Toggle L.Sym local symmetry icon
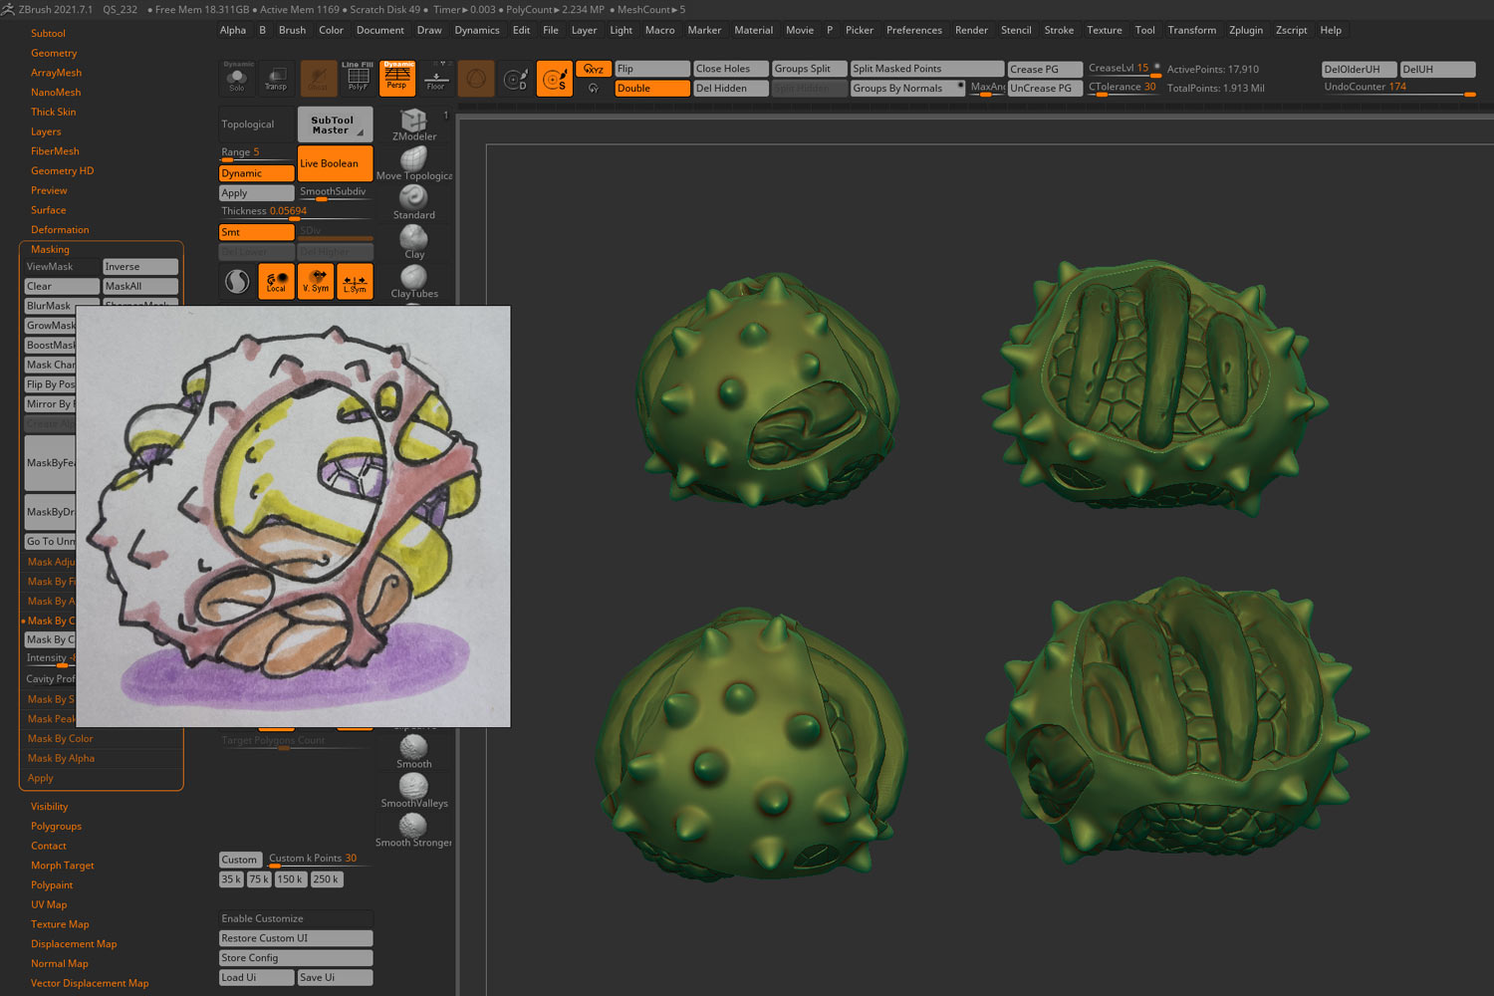This screenshot has height=996, width=1494. 355,282
